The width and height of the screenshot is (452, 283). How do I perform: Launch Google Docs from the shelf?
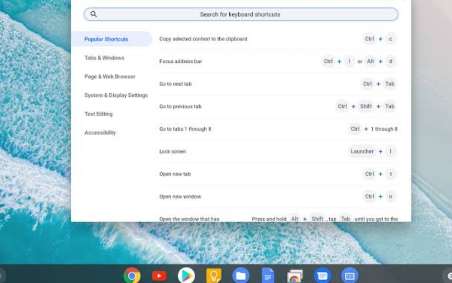[268, 275]
